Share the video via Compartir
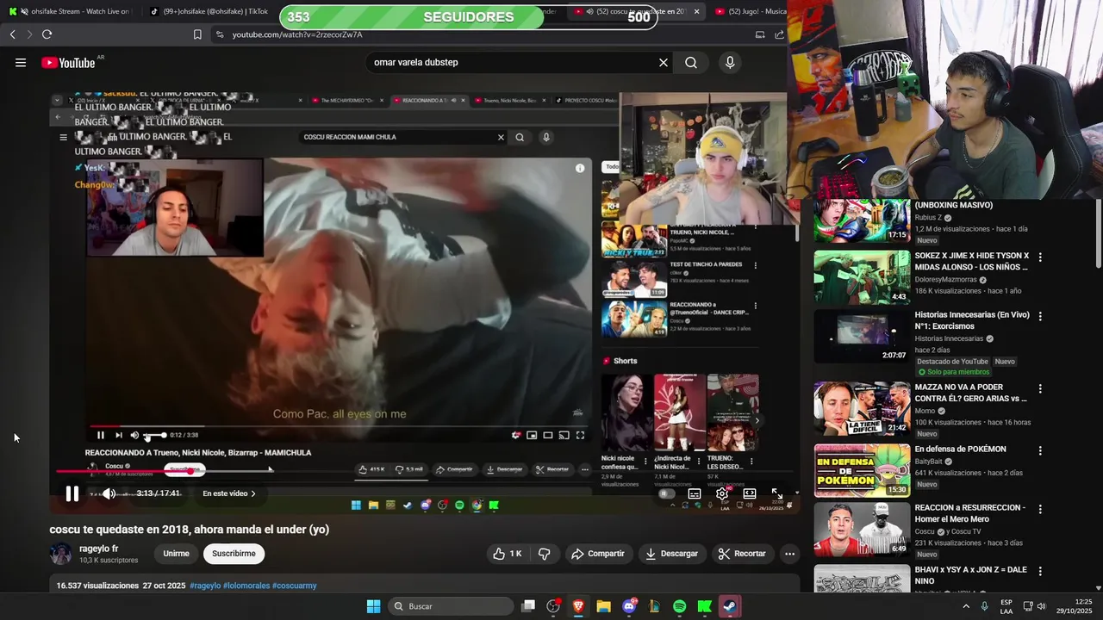This screenshot has width=1103, height=620. [x=598, y=554]
